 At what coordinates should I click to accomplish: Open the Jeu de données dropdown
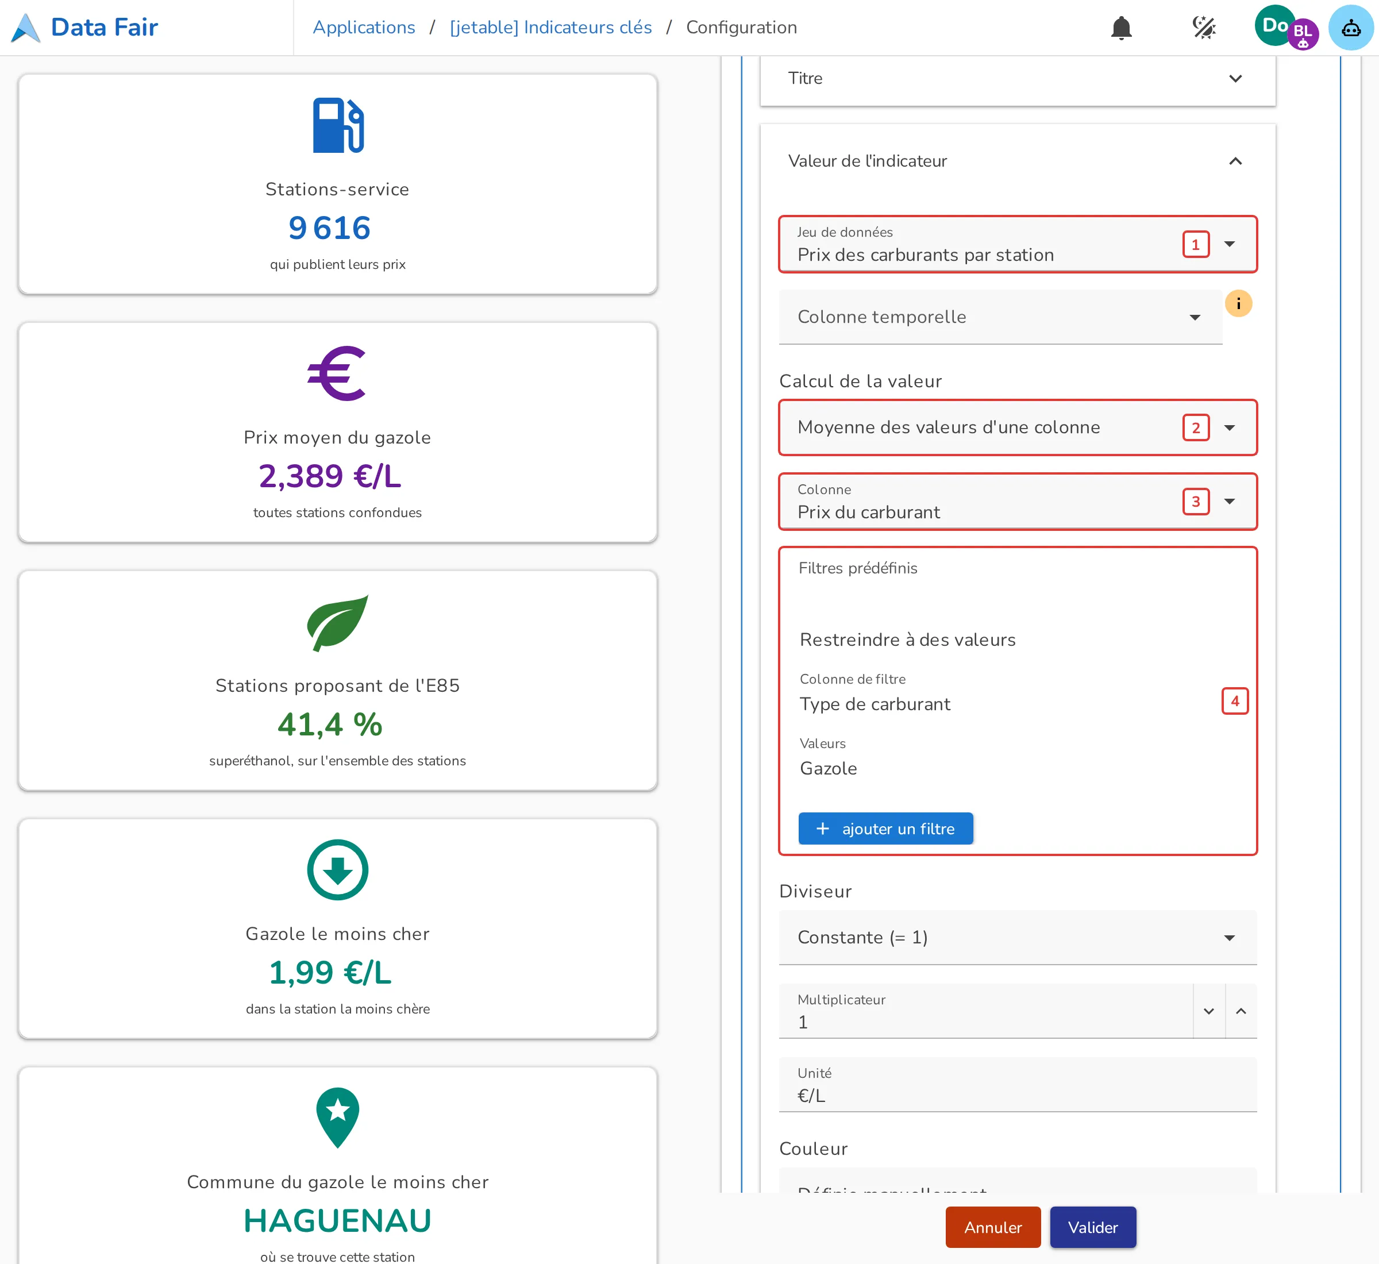(1018, 244)
